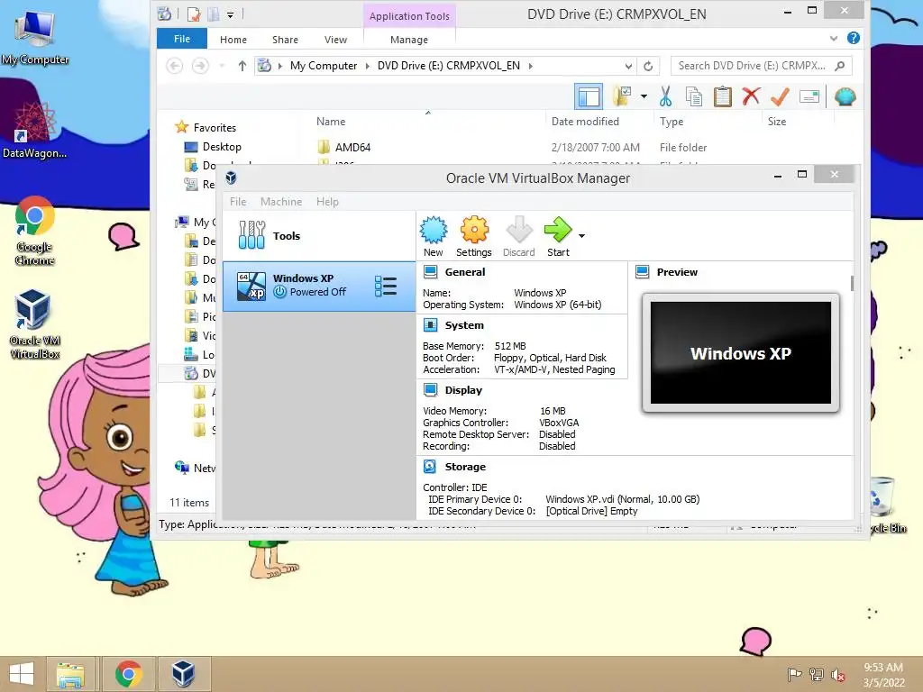Click My Computer in address breadcrumb
The image size is (923, 692).
pos(324,66)
